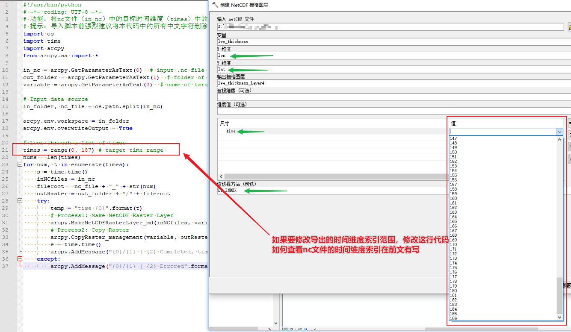The width and height of the screenshot is (571, 332).
Task: Click the variable field showing lwe_thickness
Action: coord(394,41)
